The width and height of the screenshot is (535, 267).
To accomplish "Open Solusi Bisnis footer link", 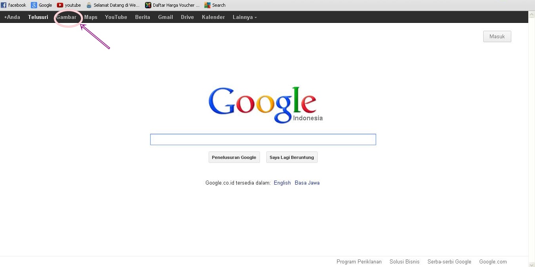I will coord(405,261).
